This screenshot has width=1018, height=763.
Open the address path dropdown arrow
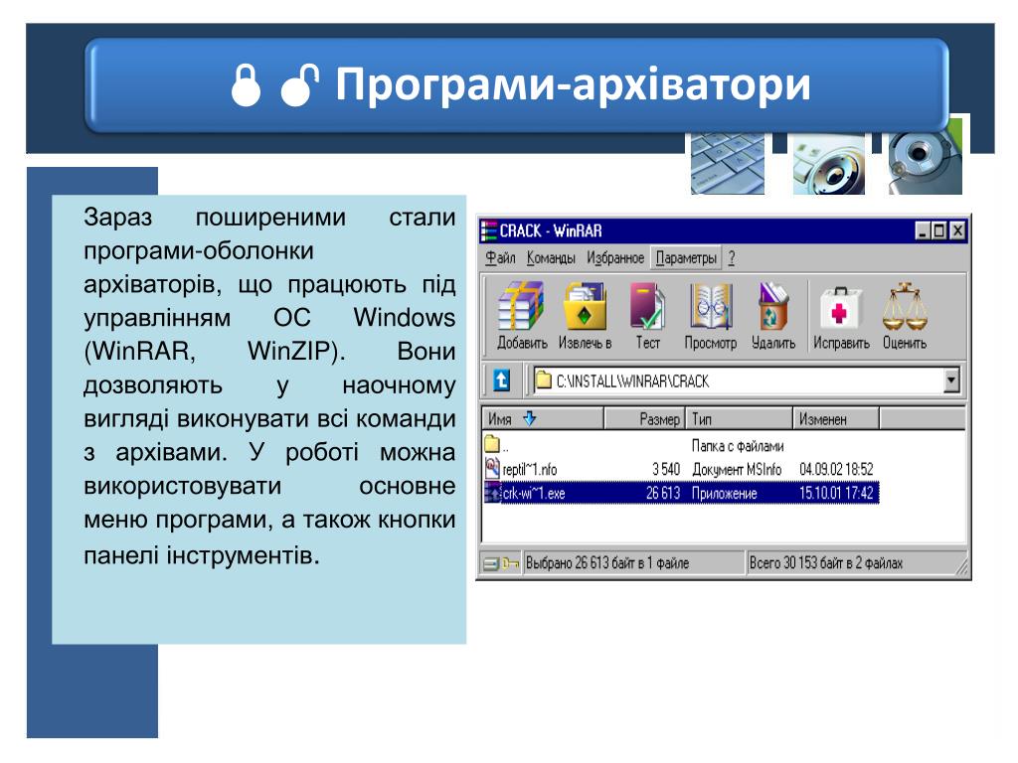coord(951,381)
